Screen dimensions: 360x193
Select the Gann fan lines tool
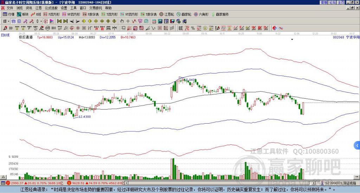(129, 28)
